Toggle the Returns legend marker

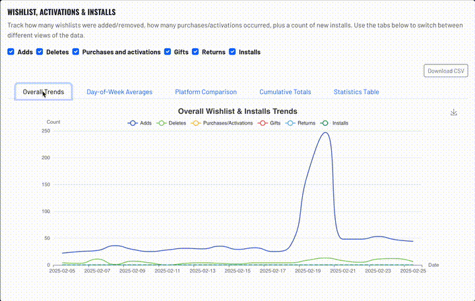pyautogui.click(x=290, y=123)
